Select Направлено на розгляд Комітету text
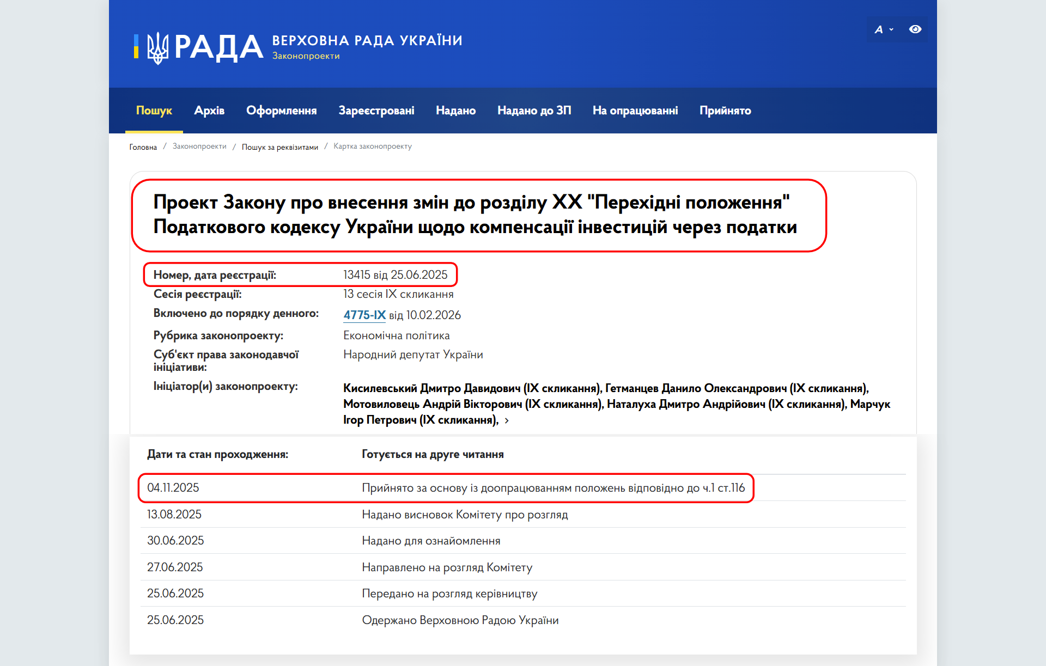 (x=447, y=567)
